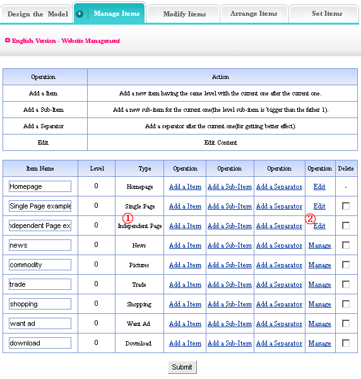361x379 pixels.
Task: Click Add a Separator in the download row
Action: [x=279, y=343]
